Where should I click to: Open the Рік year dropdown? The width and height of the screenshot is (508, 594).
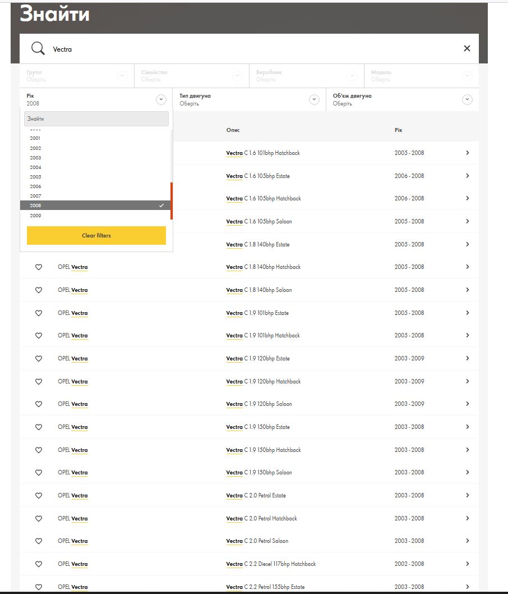[96, 99]
